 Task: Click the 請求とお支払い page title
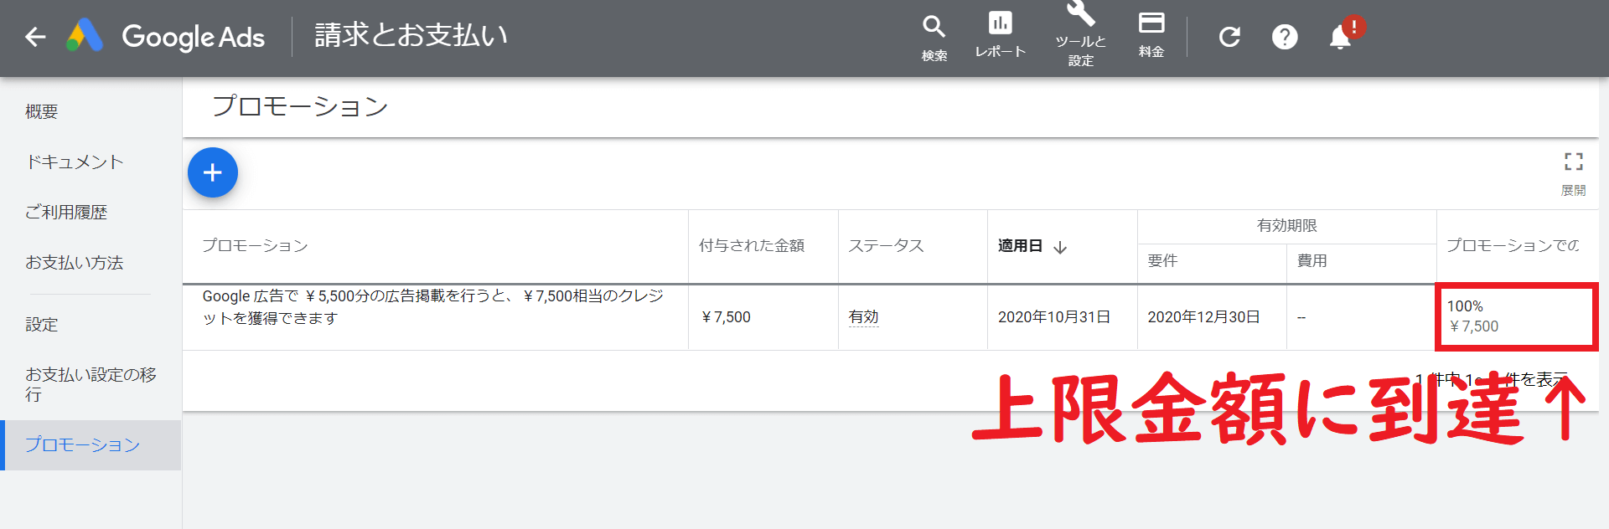click(x=411, y=35)
